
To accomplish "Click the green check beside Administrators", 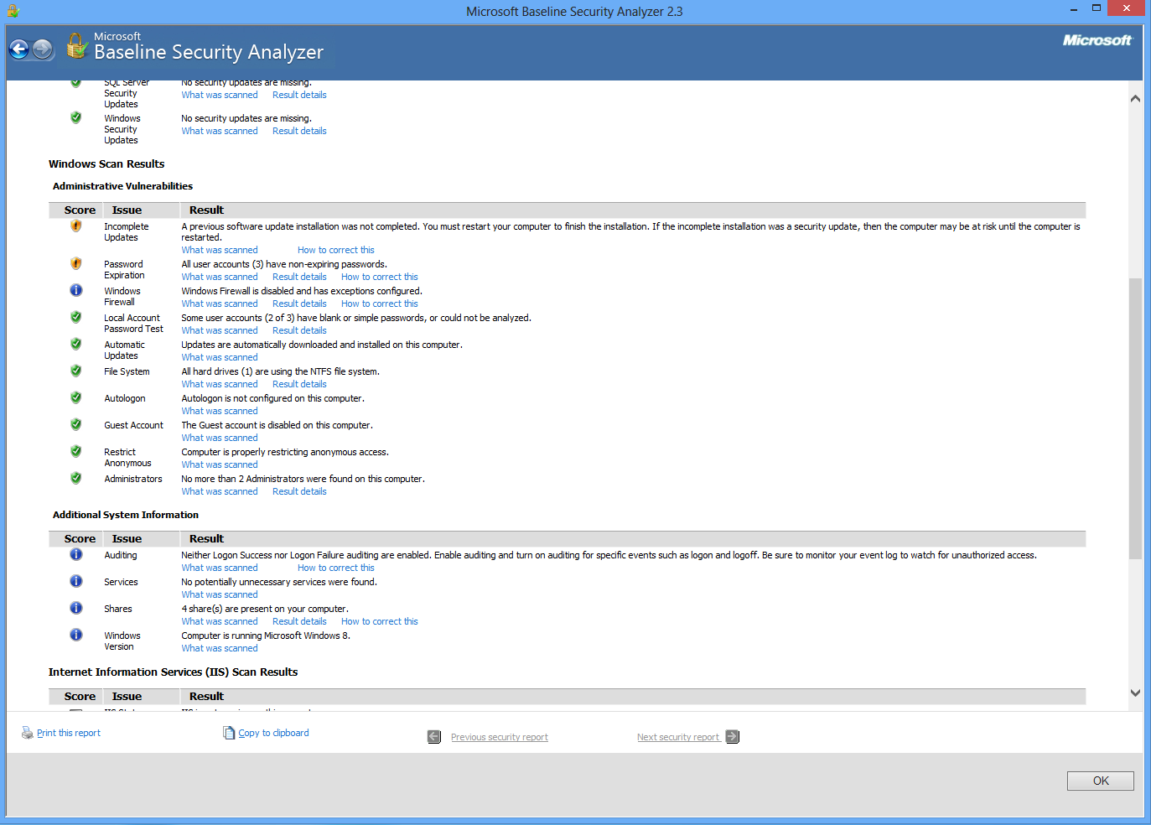I will (76, 478).
